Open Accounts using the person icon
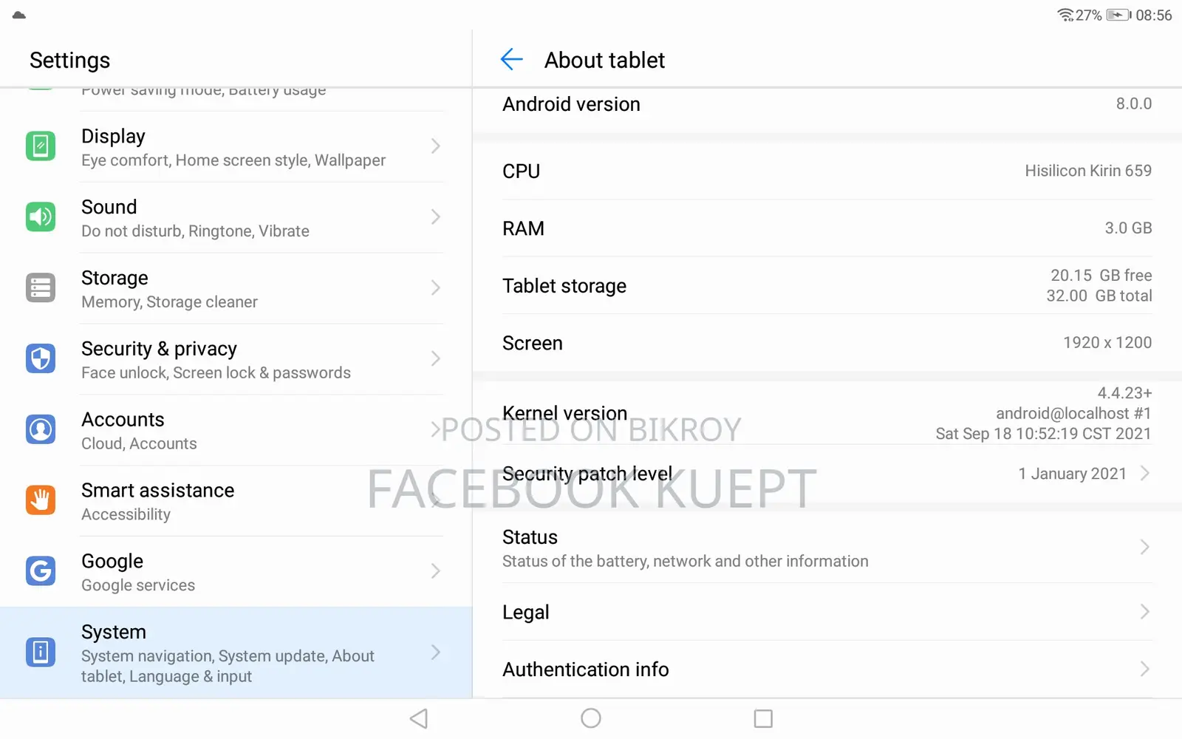 pyautogui.click(x=41, y=429)
